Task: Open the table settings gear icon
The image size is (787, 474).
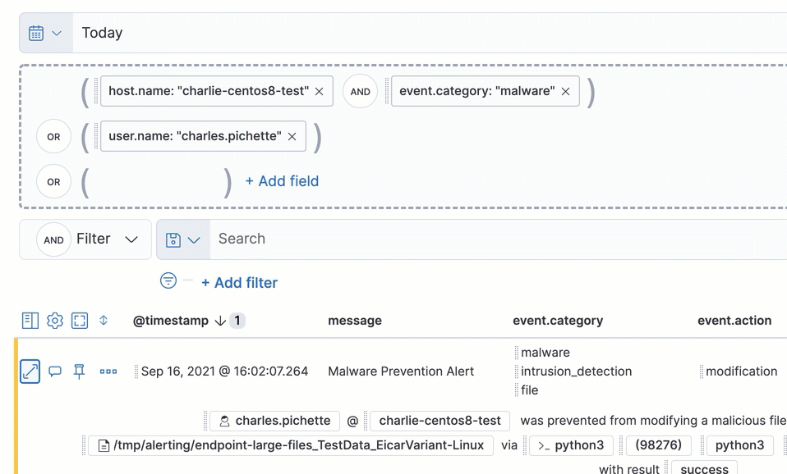Action: click(x=54, y=320)
